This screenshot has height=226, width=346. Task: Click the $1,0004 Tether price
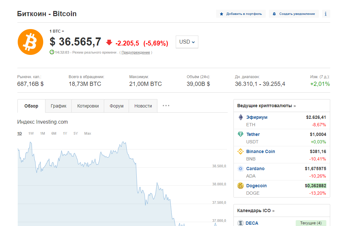(318, 134)
